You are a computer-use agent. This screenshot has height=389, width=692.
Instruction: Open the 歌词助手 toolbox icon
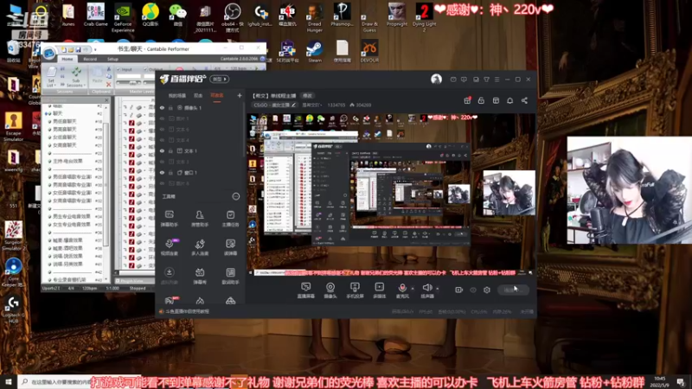[230, 276]
